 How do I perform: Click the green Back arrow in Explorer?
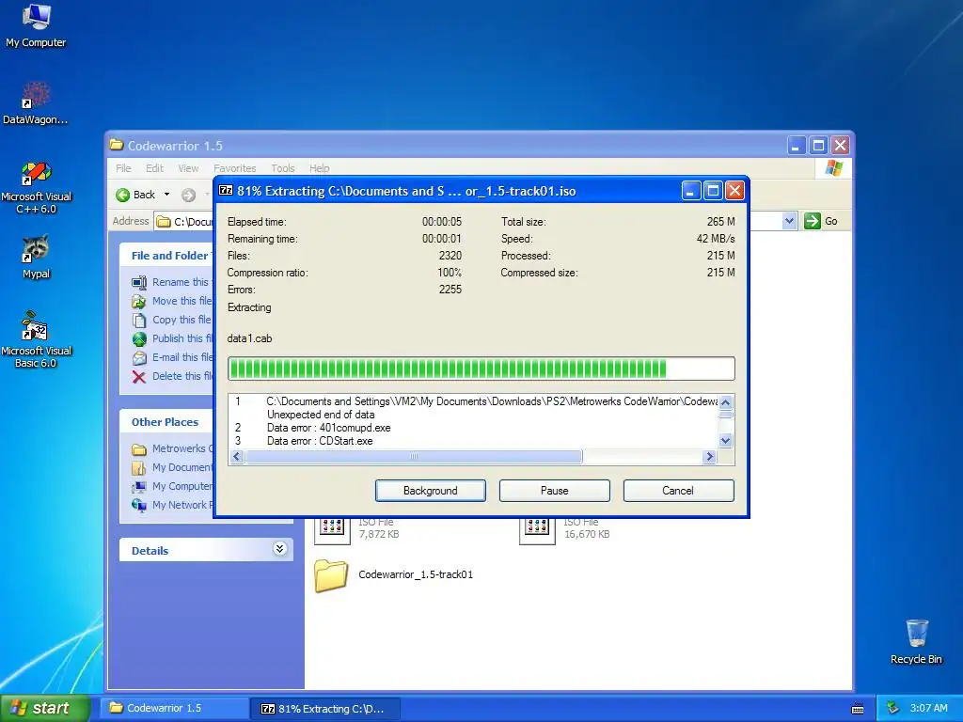pyautogui.click(x=122, y=195)
